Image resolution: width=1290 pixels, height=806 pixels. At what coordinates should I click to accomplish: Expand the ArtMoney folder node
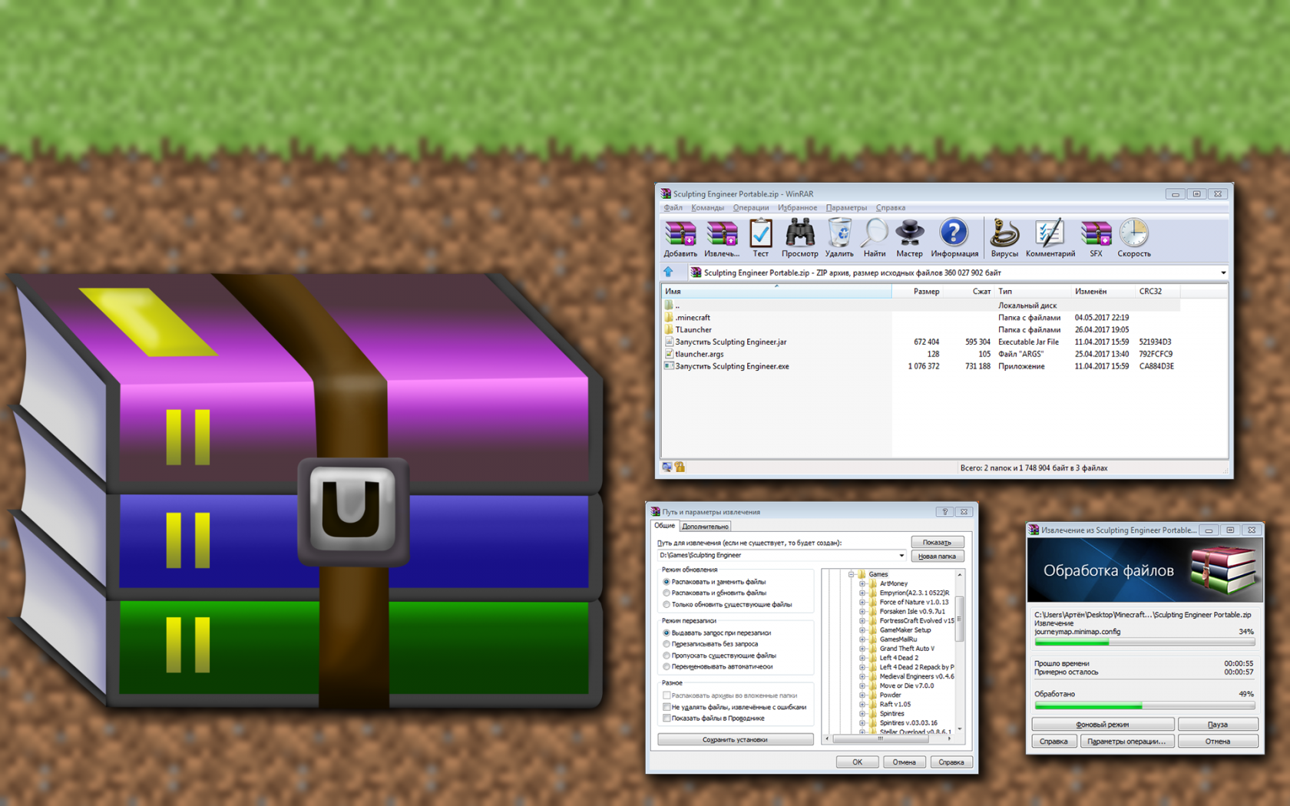tap(862, 583)
